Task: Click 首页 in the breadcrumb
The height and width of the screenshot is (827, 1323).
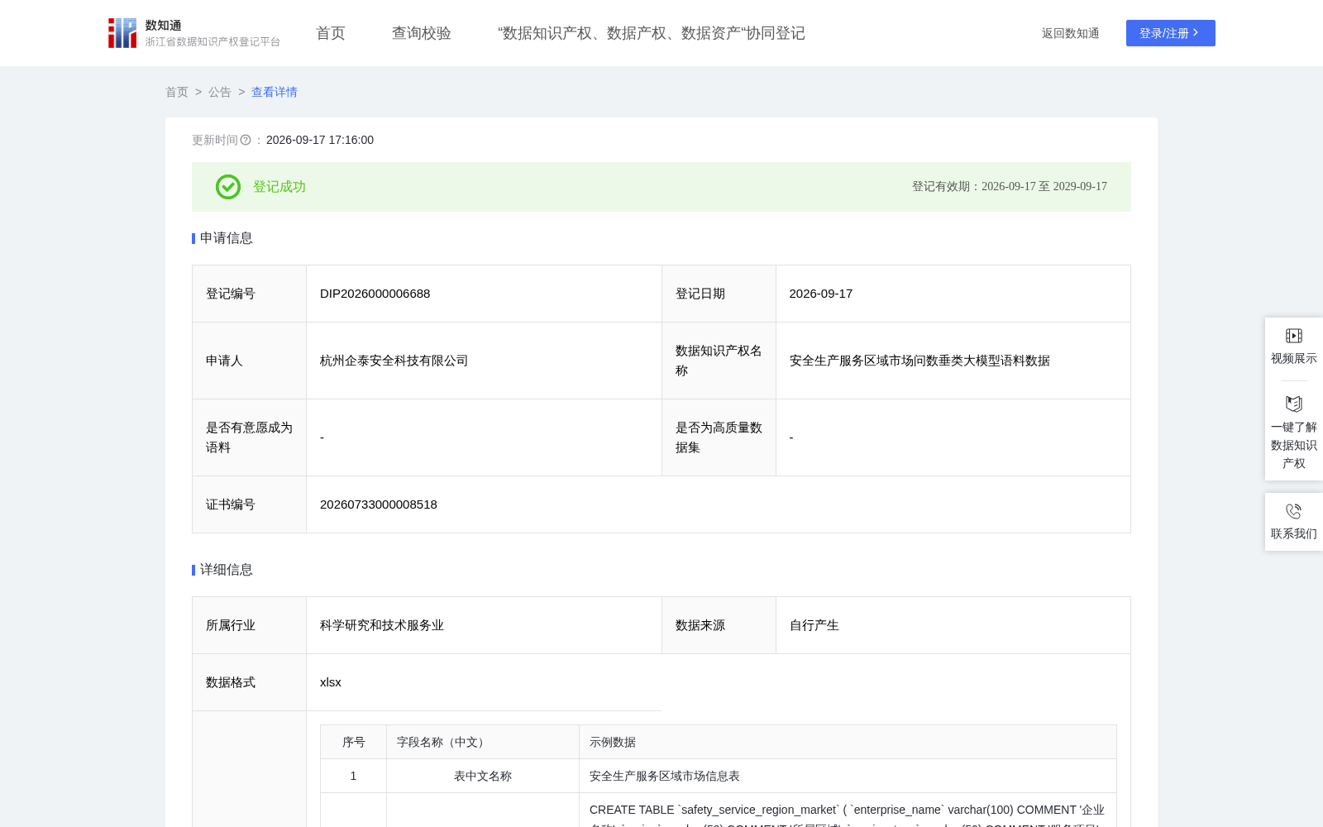Action: tap(177, 92)
